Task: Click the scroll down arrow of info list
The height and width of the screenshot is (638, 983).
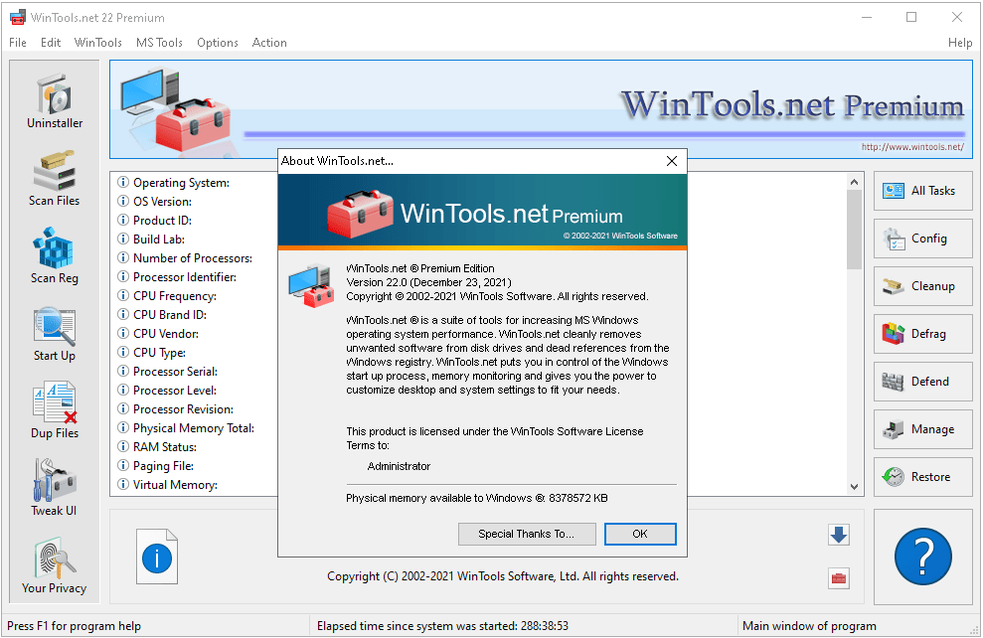Action: [x=854, y=486]
